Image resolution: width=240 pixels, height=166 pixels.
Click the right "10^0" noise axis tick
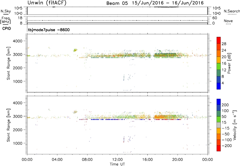point(217,13)
